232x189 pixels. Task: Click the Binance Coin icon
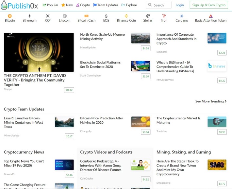pos(126,16)
